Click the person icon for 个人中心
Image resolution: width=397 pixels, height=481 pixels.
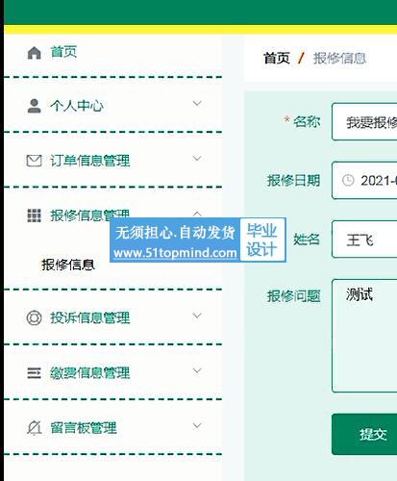[x=34, y=106]
